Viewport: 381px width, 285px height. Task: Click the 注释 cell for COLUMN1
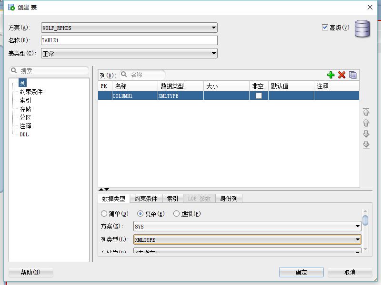(337, 95)
